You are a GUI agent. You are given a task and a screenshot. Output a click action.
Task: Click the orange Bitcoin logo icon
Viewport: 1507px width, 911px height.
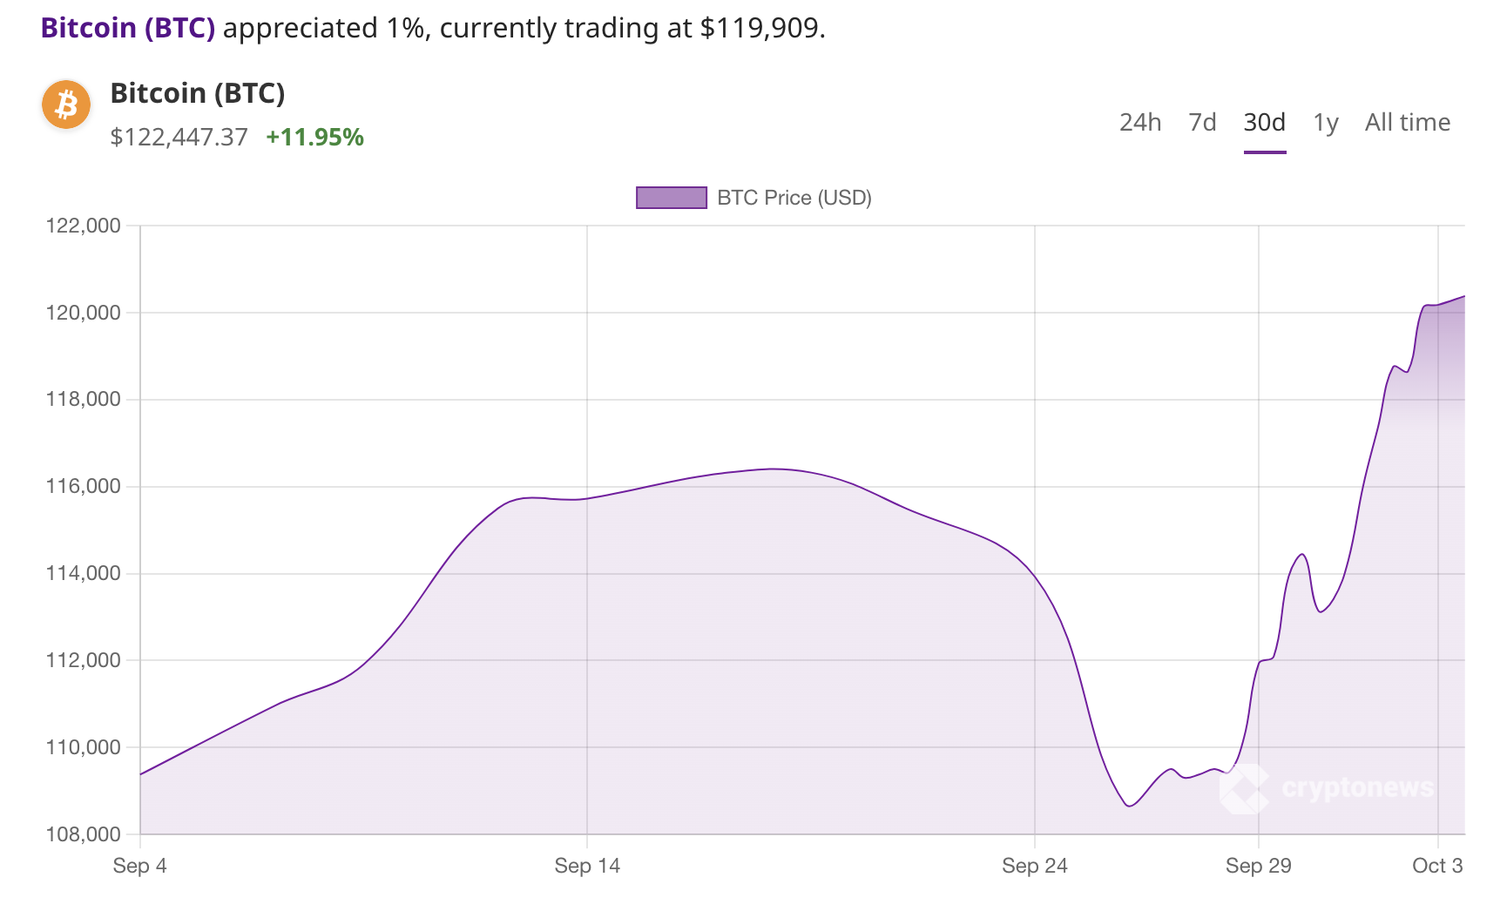(66, 105)
